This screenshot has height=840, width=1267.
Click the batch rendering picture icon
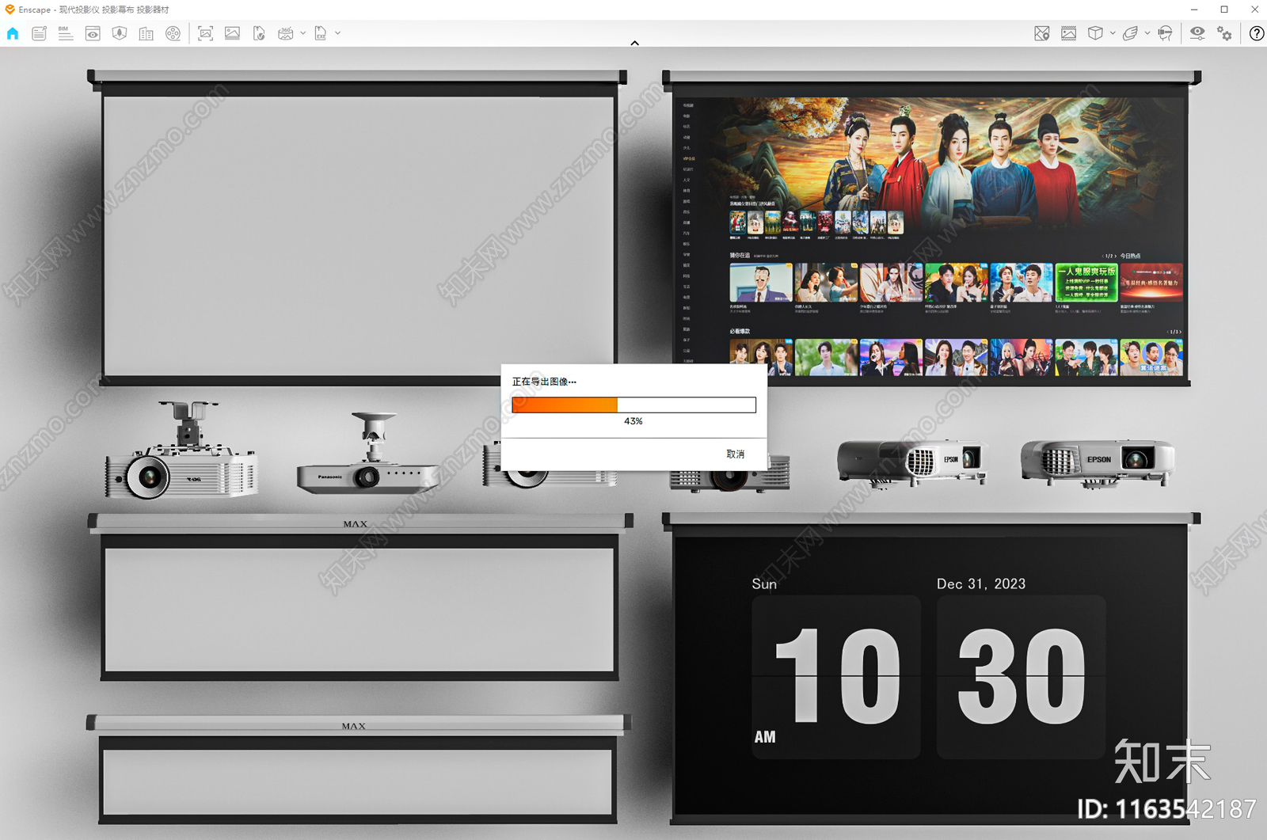pyautogui.click(x=232, y=33)
